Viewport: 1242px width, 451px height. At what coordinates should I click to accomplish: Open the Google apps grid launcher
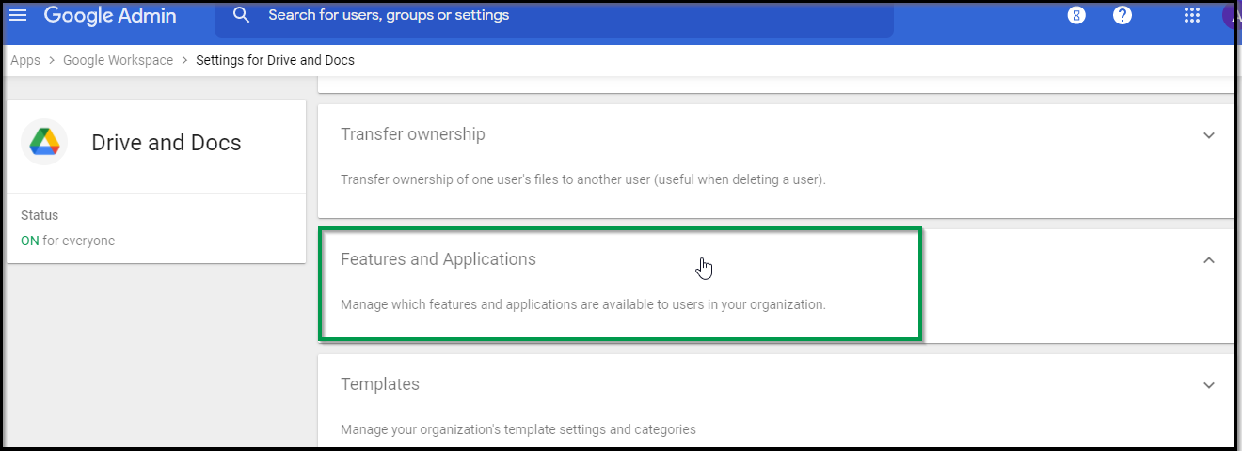click(1192, 15)
